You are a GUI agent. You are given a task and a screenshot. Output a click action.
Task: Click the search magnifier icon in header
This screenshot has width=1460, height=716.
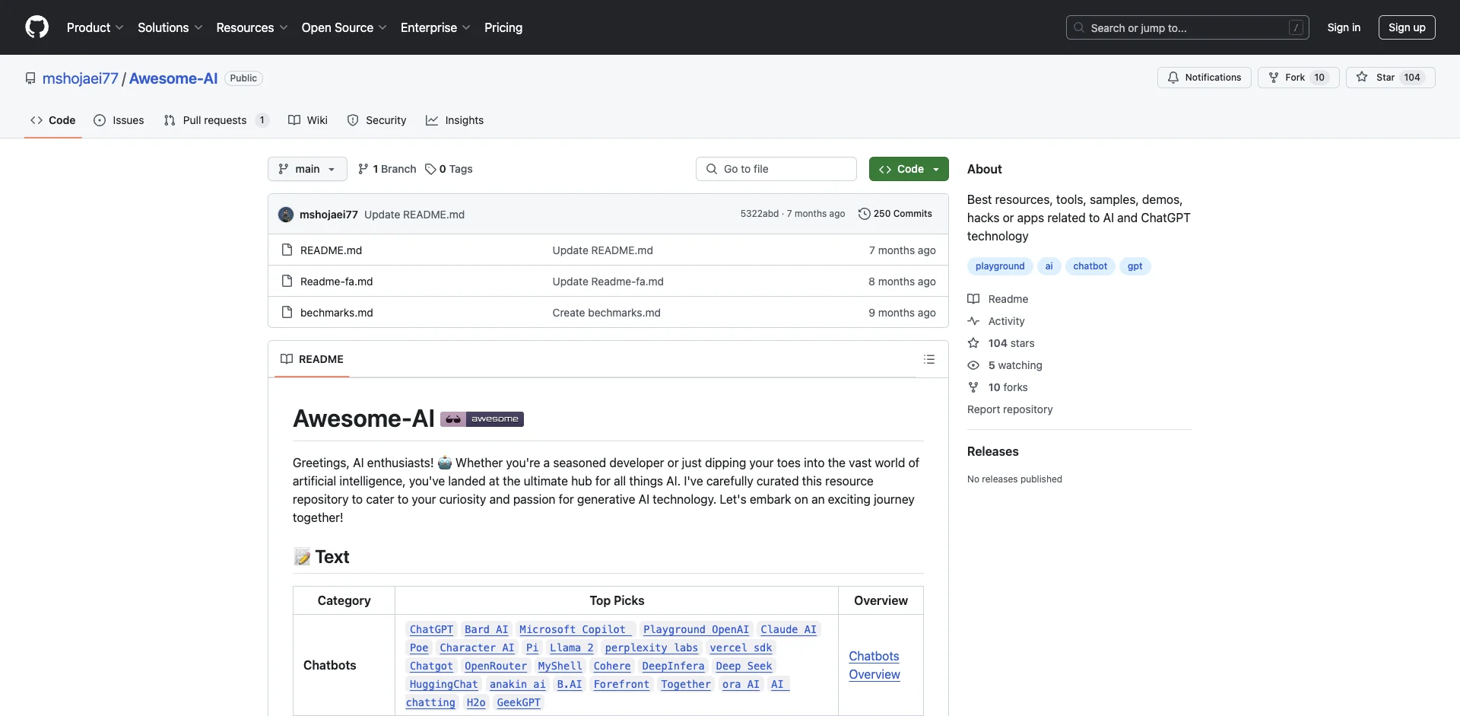pos(1079,27)
